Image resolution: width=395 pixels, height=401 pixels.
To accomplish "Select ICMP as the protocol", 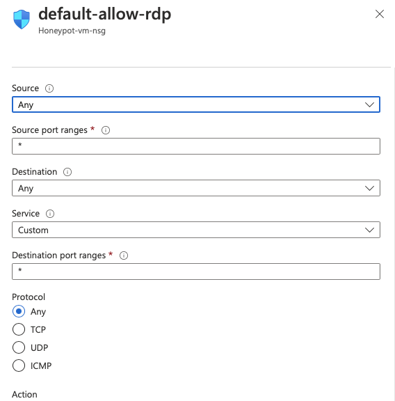I will 19,365.
